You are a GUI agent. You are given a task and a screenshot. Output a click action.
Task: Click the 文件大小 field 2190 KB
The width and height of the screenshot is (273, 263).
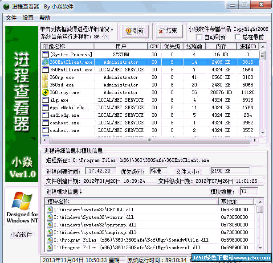230,171
